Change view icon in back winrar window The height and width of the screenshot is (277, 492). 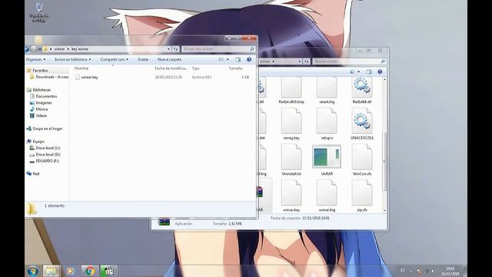(352, 72)
